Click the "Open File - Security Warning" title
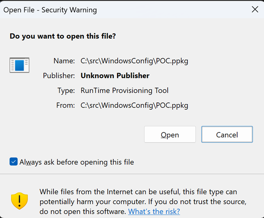The height and width of the screenshot is (218, 264). pyautogui.click(x=50, y=10)
